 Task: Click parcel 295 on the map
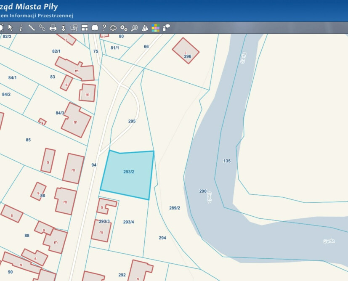[x=132, y=121]
